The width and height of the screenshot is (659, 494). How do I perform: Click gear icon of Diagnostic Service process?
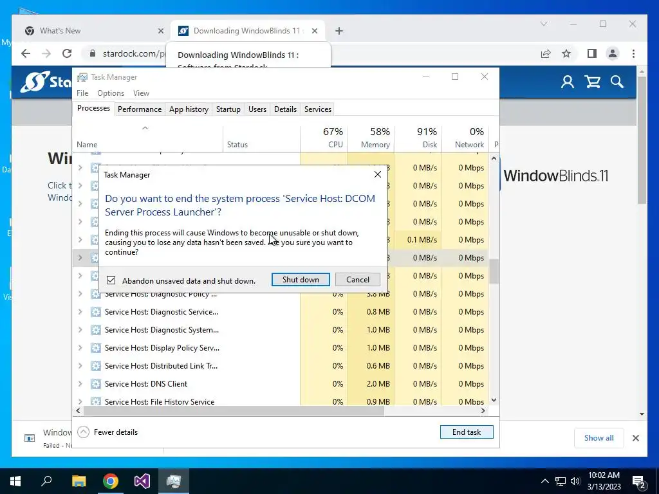tap(96, 312)
